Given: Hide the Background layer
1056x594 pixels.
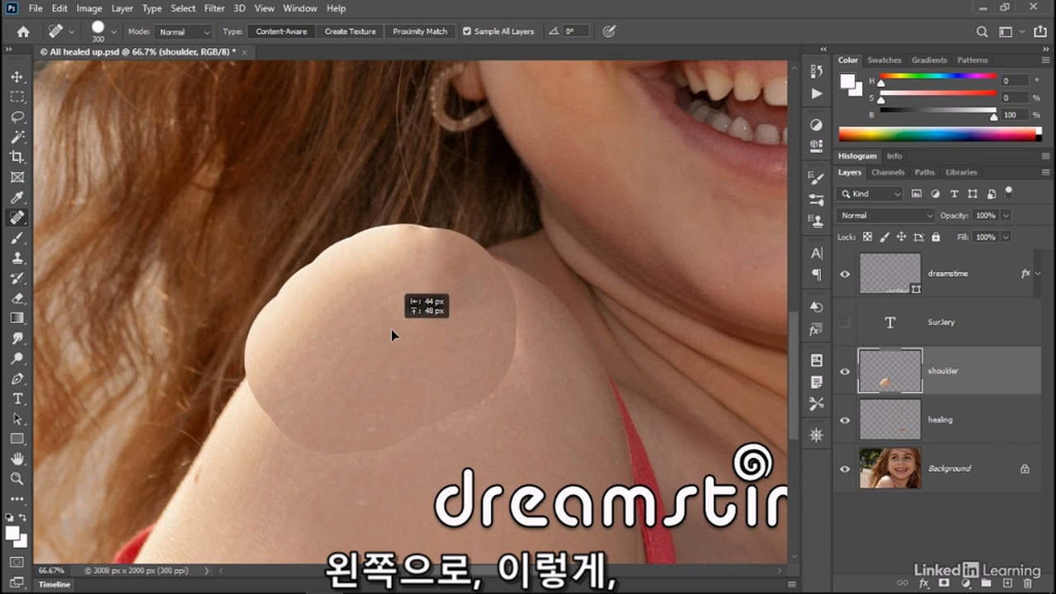Looking at the screenshot, I should (x=845, y=469).
